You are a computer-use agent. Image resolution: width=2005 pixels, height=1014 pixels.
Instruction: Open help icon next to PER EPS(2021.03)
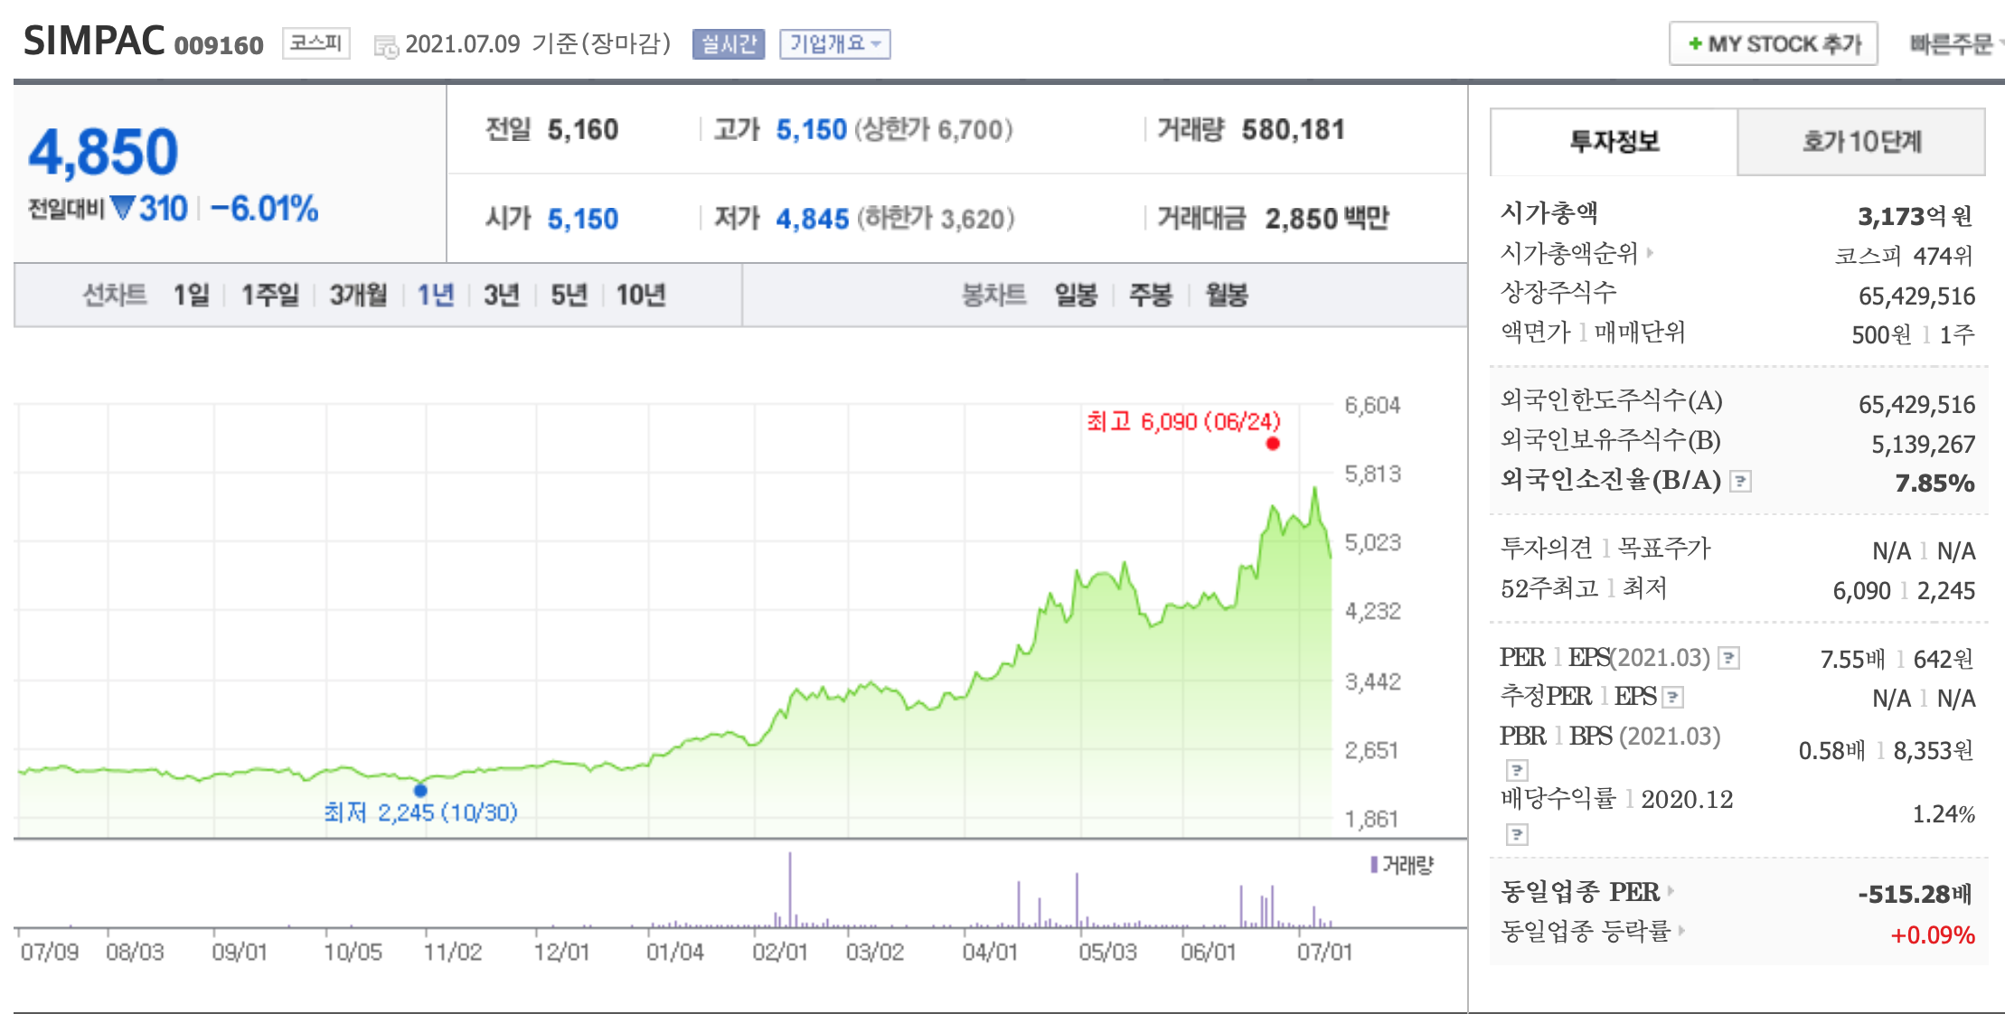click(x=1728, y=658)
